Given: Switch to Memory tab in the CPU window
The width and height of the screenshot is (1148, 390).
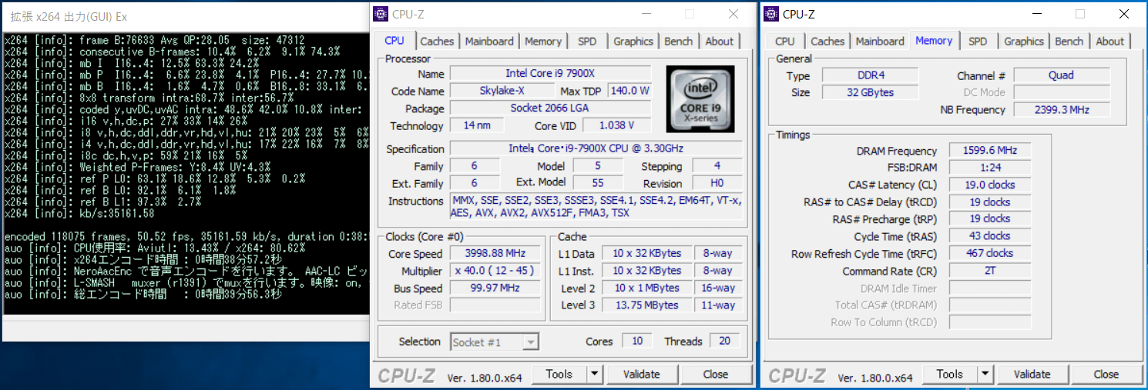Looking at the screenshot, I should 543,42.
